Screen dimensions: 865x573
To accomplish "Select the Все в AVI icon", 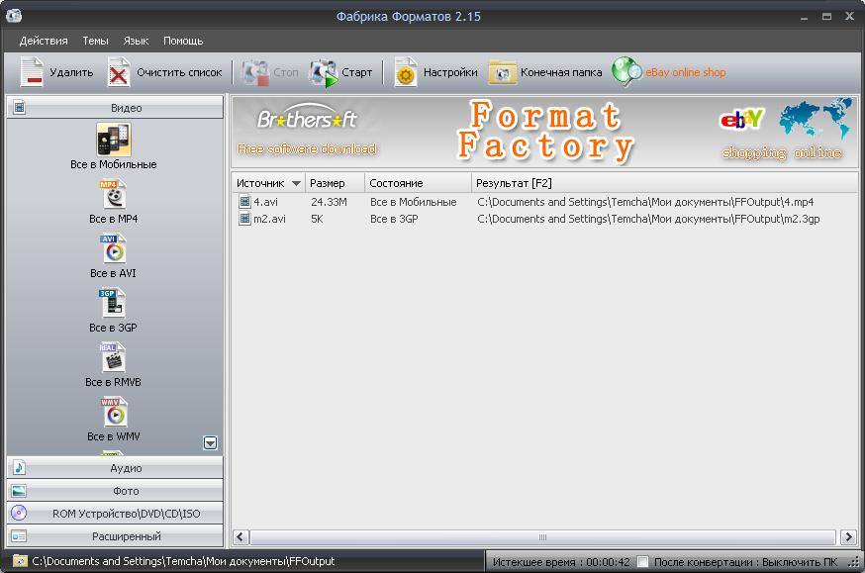I will (113, 248).
